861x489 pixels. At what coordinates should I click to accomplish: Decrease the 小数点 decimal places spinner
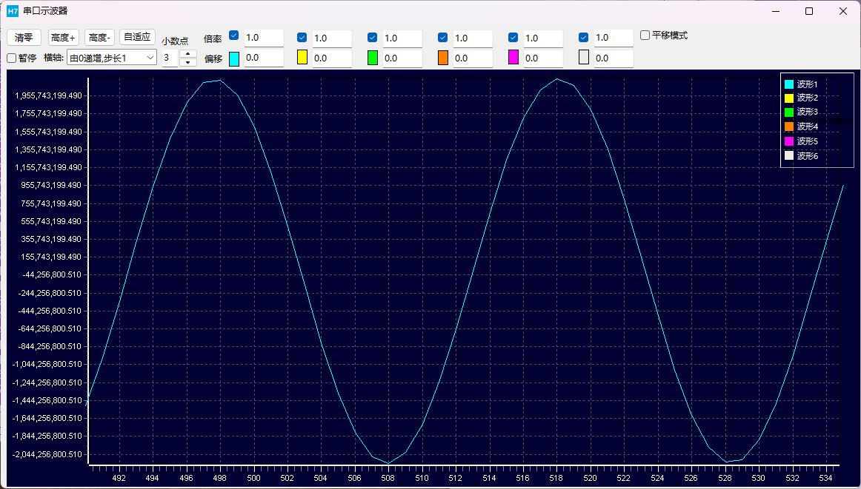(x=188, y=62)
